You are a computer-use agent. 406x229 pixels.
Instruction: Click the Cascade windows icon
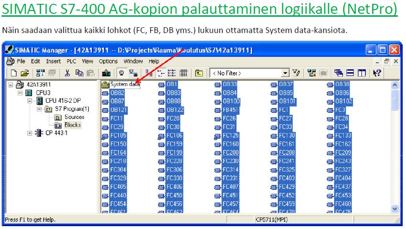pyautogui.click(x=339, y=73)
